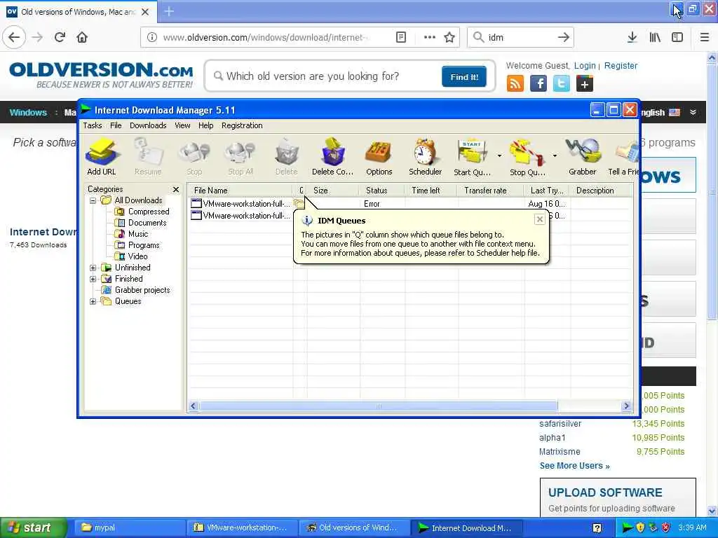The height and width of the screenshot is (538, 718).
Task: Open the Windows Start button
Action: click(33, 527)
